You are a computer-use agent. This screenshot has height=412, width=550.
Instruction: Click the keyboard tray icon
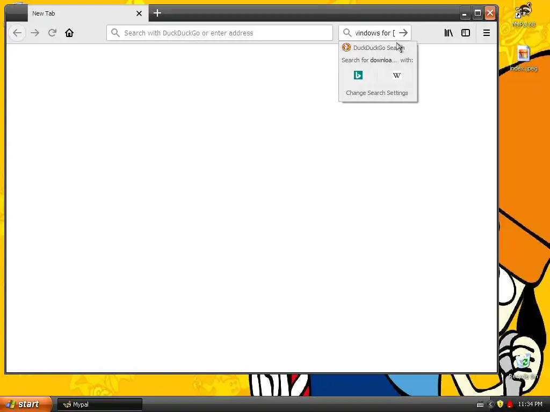[480, 404]
